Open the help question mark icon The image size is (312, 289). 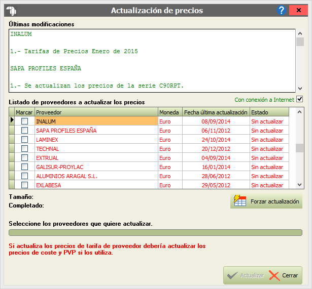point(282,10)
